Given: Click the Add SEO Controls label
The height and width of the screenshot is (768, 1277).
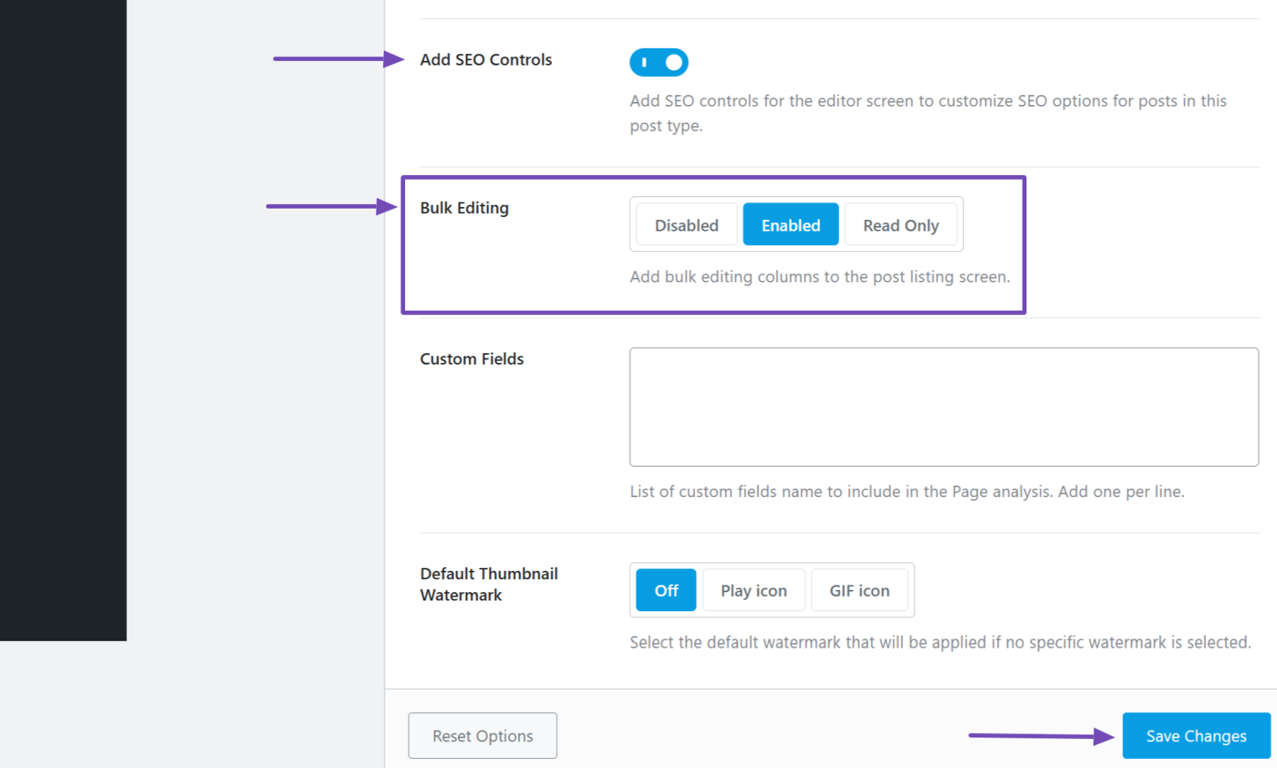Looking at the screenshot, I should [x=485, y=59].
